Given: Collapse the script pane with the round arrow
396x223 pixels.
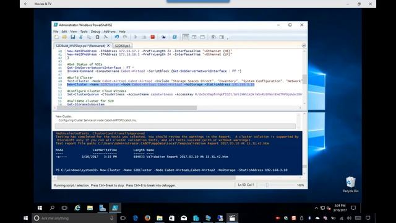Looking at the screenshot, I should point(304,45).
